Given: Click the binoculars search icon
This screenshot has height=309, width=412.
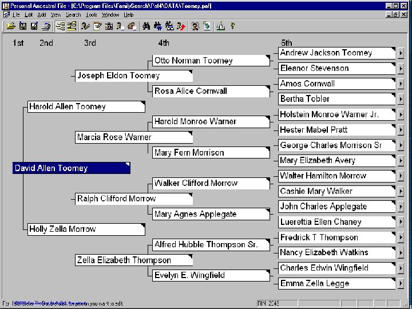Looking at the screenshot, I should click(x=146, y=26).
